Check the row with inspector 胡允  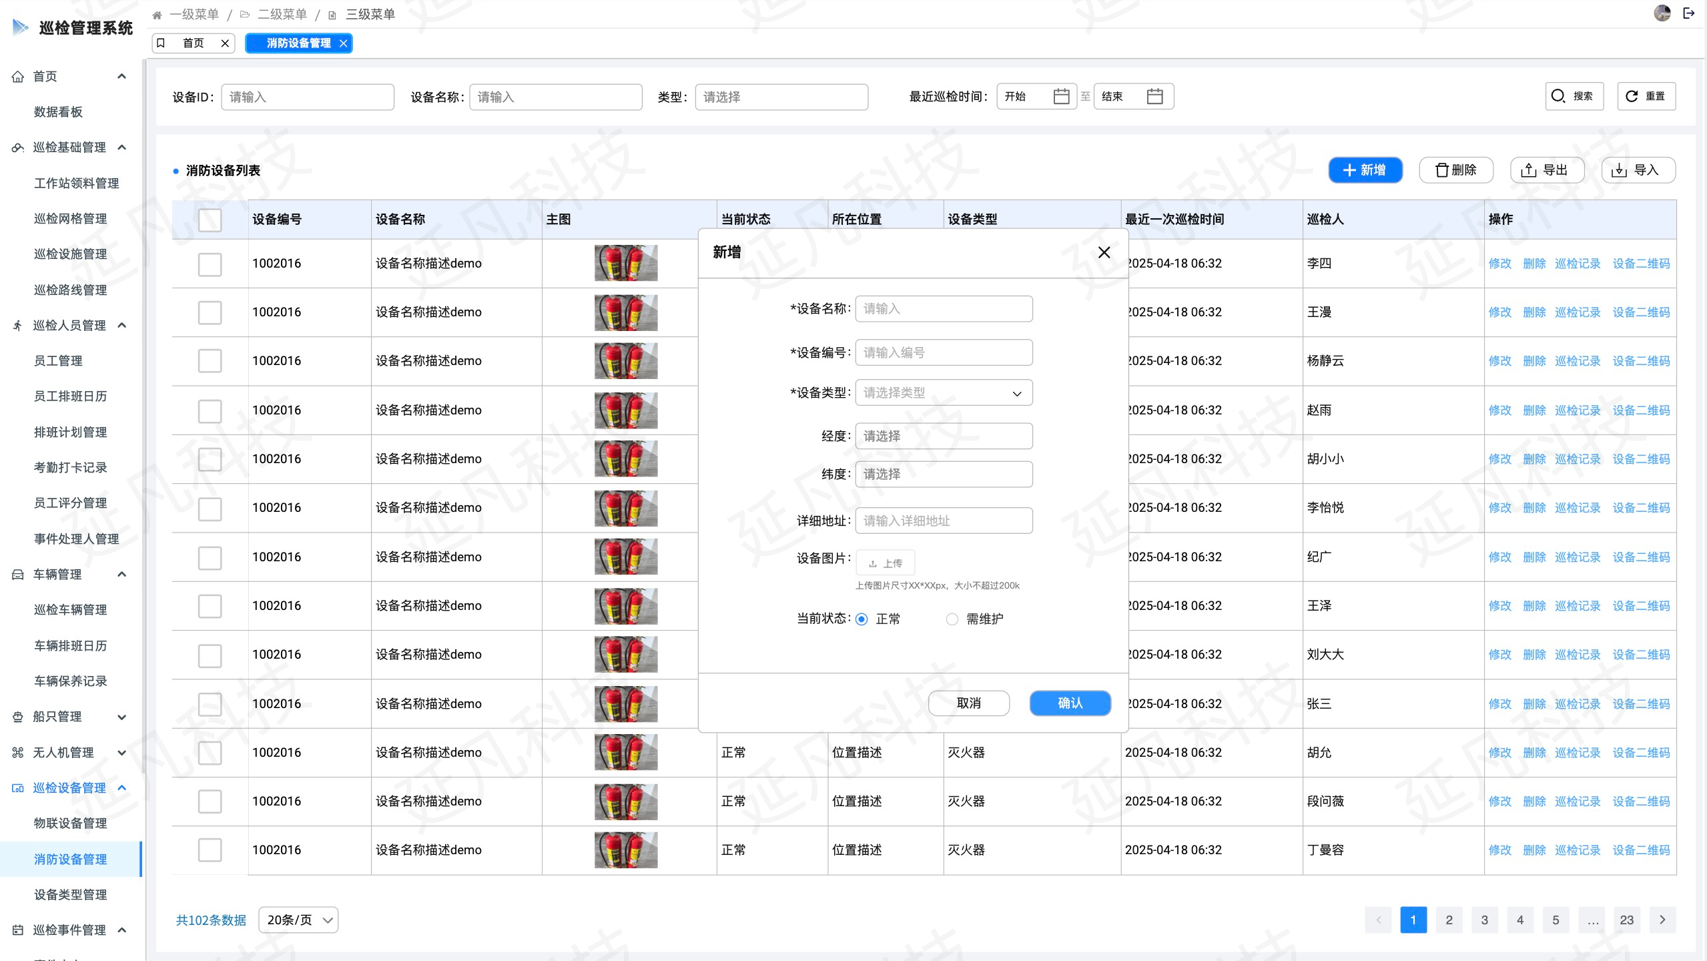coord(210,753)
